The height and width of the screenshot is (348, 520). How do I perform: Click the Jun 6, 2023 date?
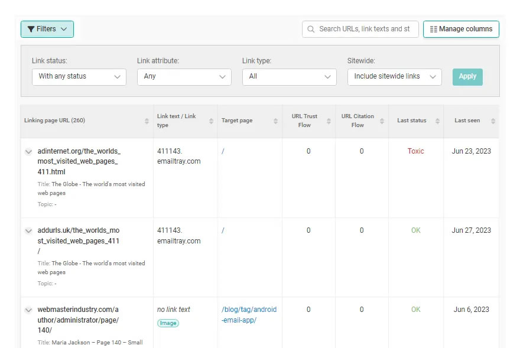472,310
